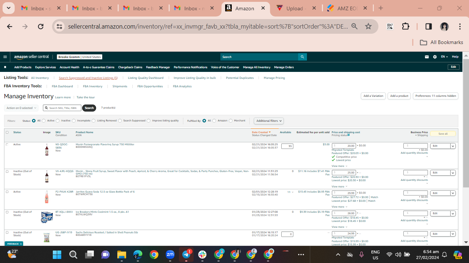This screenshot has width=469, height=263.
Task: Open the settings gear icon in Seller Central
Action: 435,57
